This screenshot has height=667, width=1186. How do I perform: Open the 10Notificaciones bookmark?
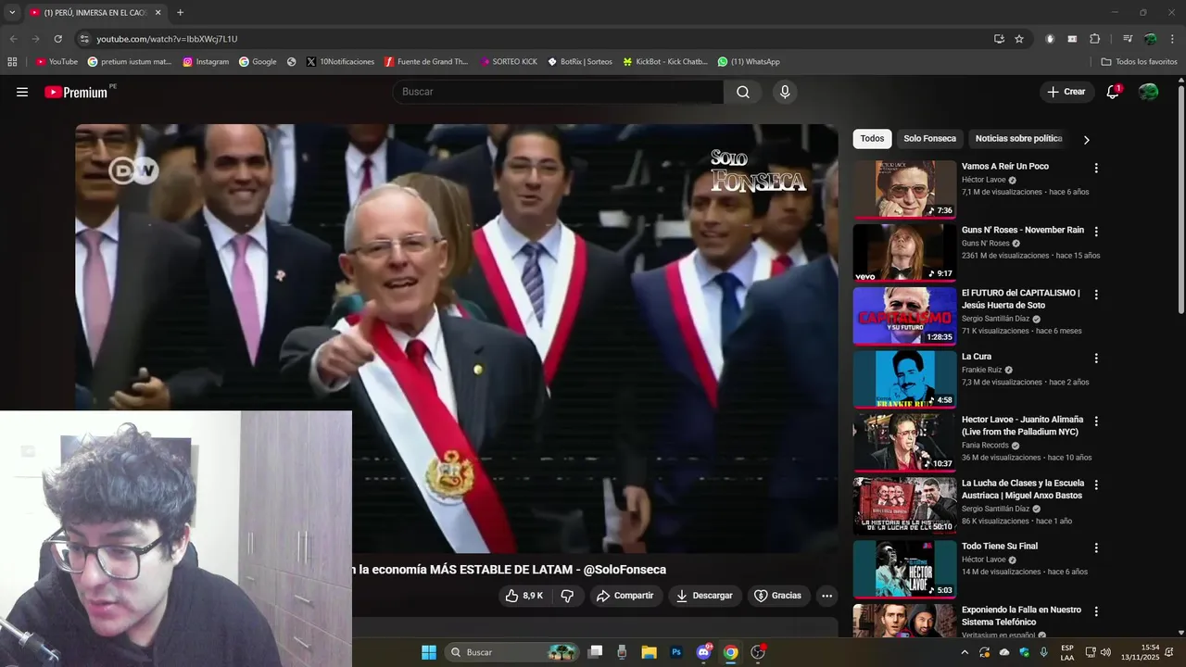click(x=340, y=62)
